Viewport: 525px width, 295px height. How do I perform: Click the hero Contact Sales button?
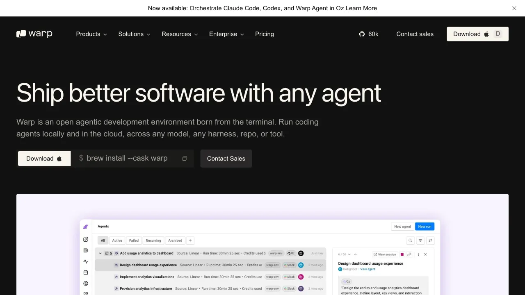(226, 159)
